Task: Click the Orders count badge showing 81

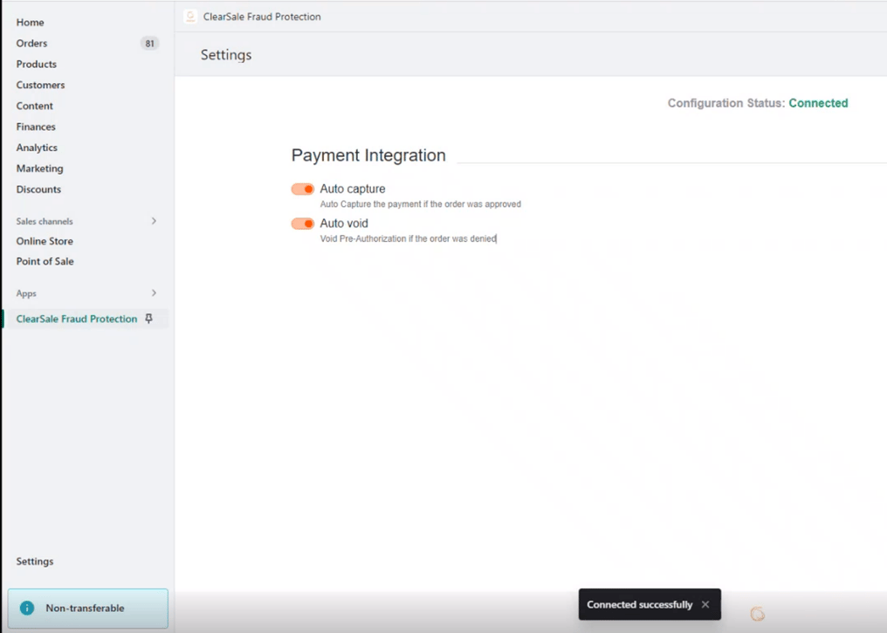Action: pos(149,43)
